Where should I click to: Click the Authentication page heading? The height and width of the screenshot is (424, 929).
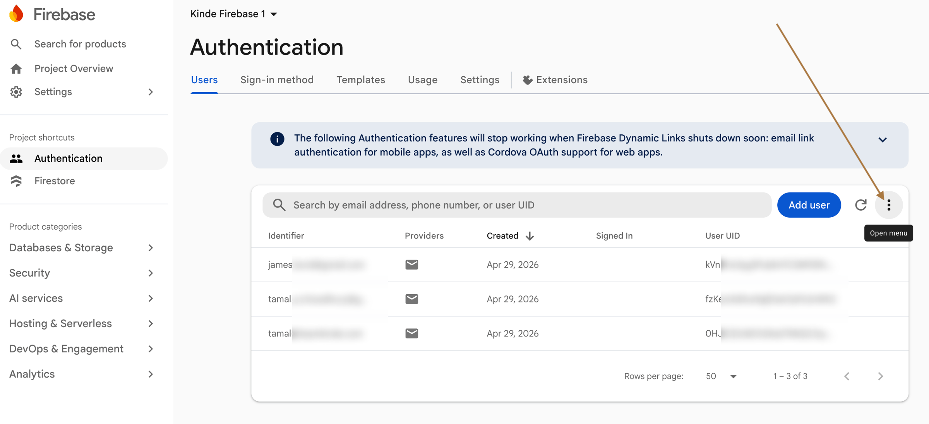[x=267, y=47]
